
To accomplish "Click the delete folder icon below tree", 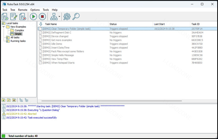I will [14, 100].
